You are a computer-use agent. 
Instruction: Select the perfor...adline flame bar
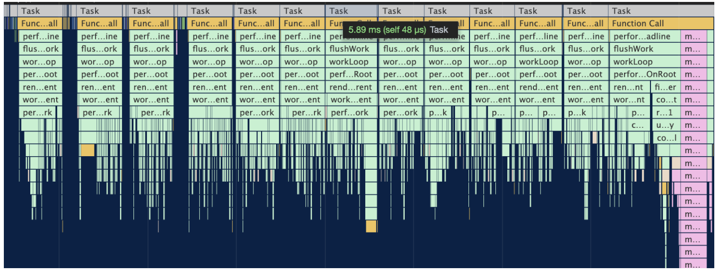coord(644,36)
